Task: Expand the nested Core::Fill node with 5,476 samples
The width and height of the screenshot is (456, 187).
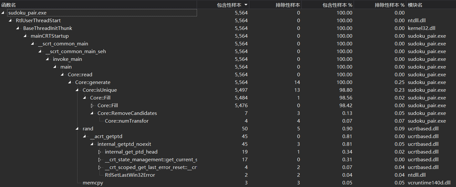Action: (x=92, y=106)
